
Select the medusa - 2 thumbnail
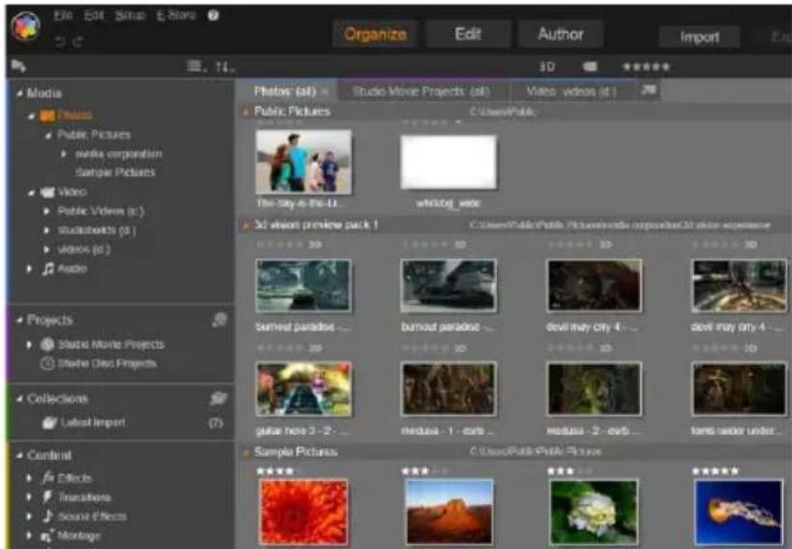(x=594, y=389)
